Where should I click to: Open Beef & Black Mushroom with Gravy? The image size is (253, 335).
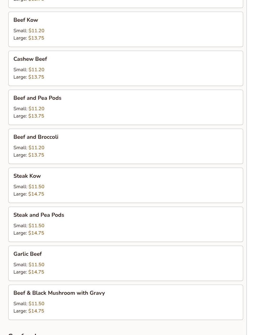pos(59,293)
